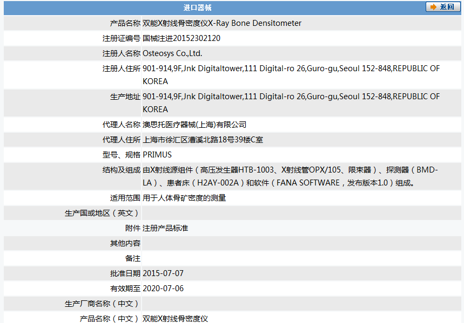The height and width of the screenshot is (323, 464).
Task: Select expiry date 2020-07-06
Action: pos(163,288)
